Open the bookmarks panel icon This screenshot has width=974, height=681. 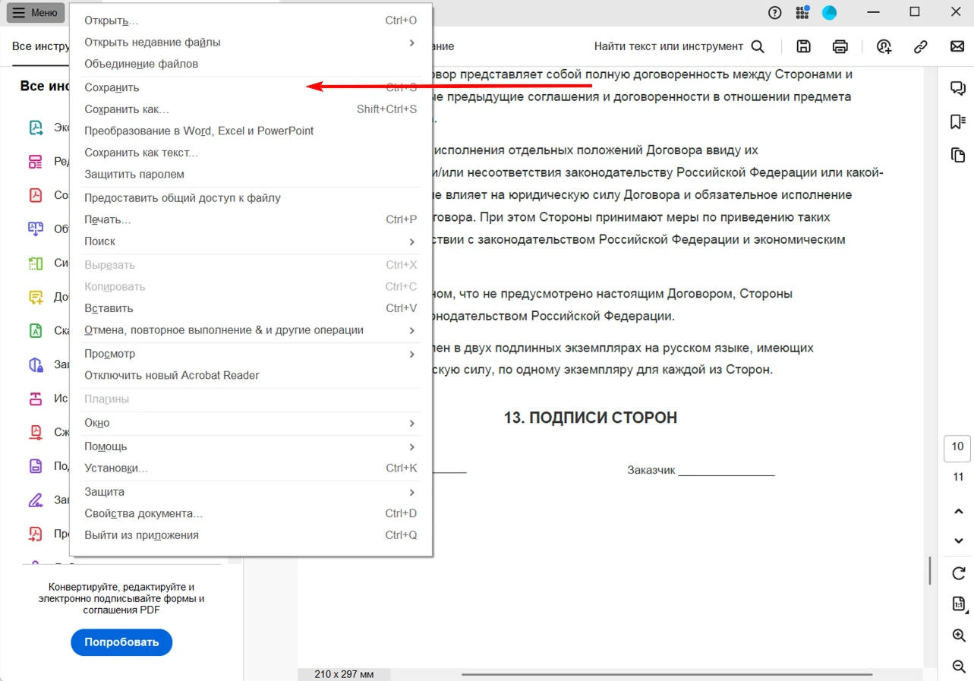(x=958, y=122)
